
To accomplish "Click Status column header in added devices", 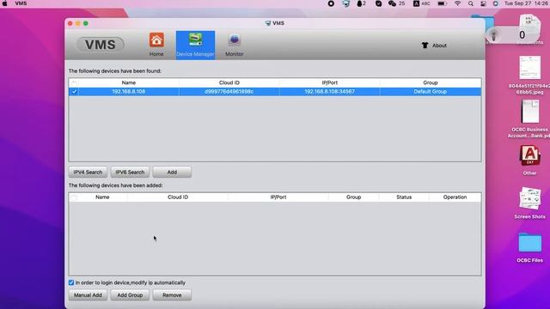I will 404,197.
